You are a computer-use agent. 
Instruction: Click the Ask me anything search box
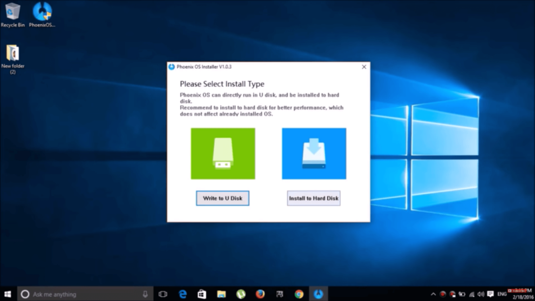(x=86, y=294)
